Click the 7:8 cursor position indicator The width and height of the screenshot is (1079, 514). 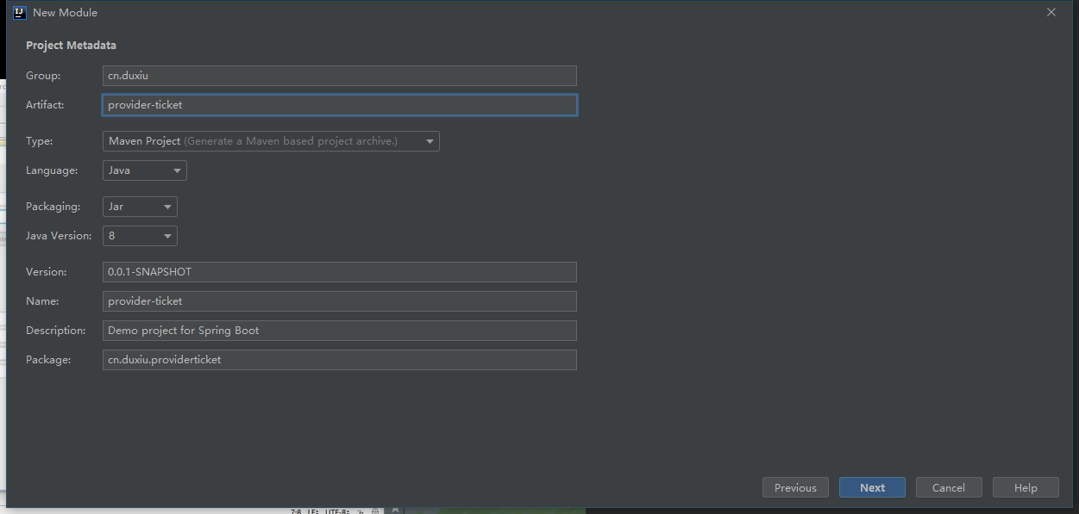(296, 511)
